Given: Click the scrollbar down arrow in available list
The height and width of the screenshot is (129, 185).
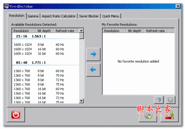Looking at the screenshot, I should 81,101.
